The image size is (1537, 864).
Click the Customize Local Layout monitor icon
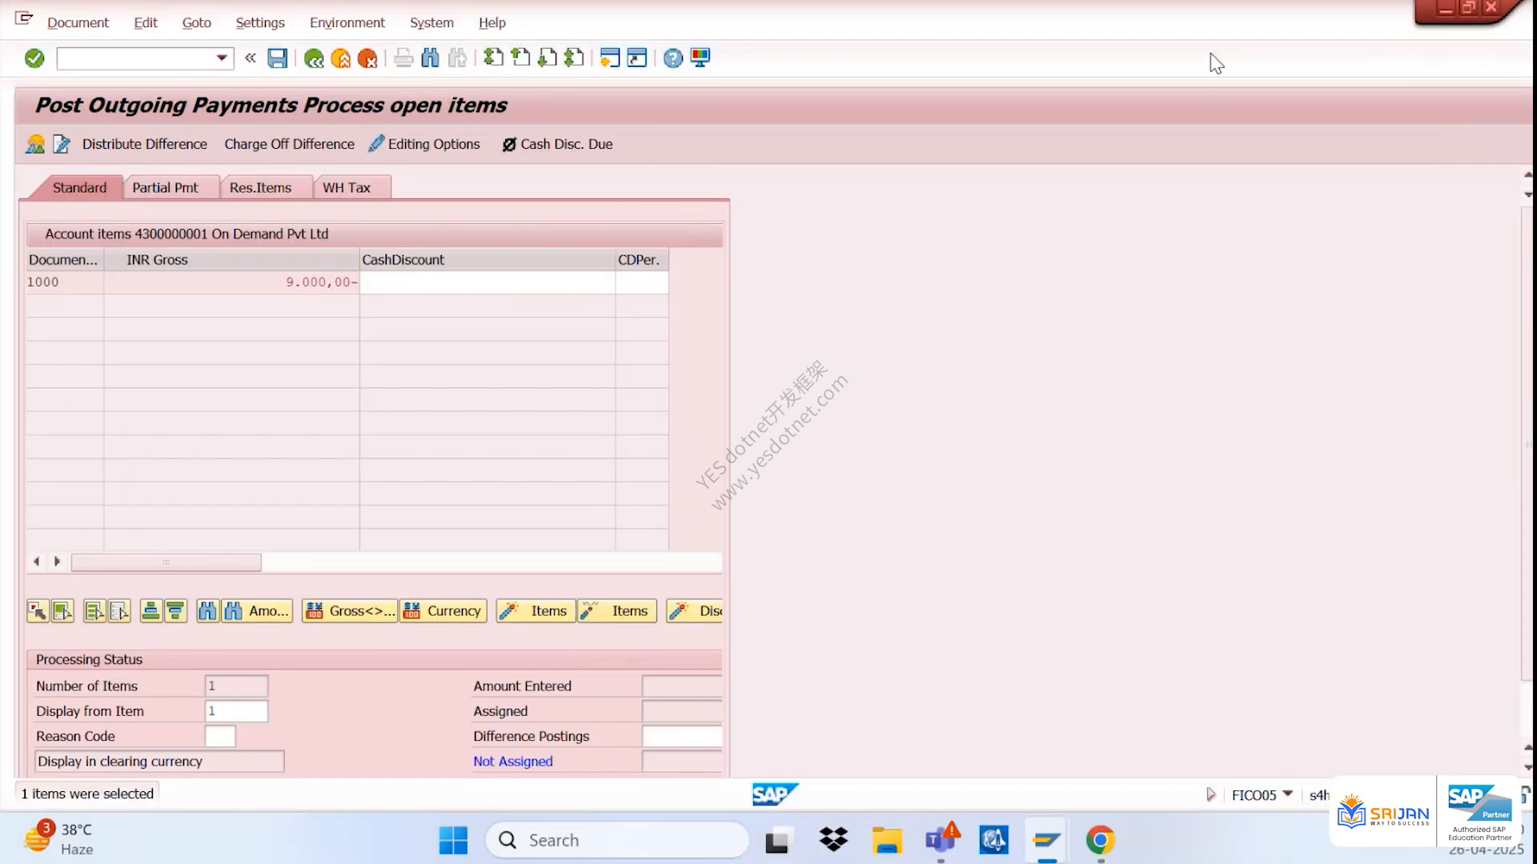pos(700,58)
